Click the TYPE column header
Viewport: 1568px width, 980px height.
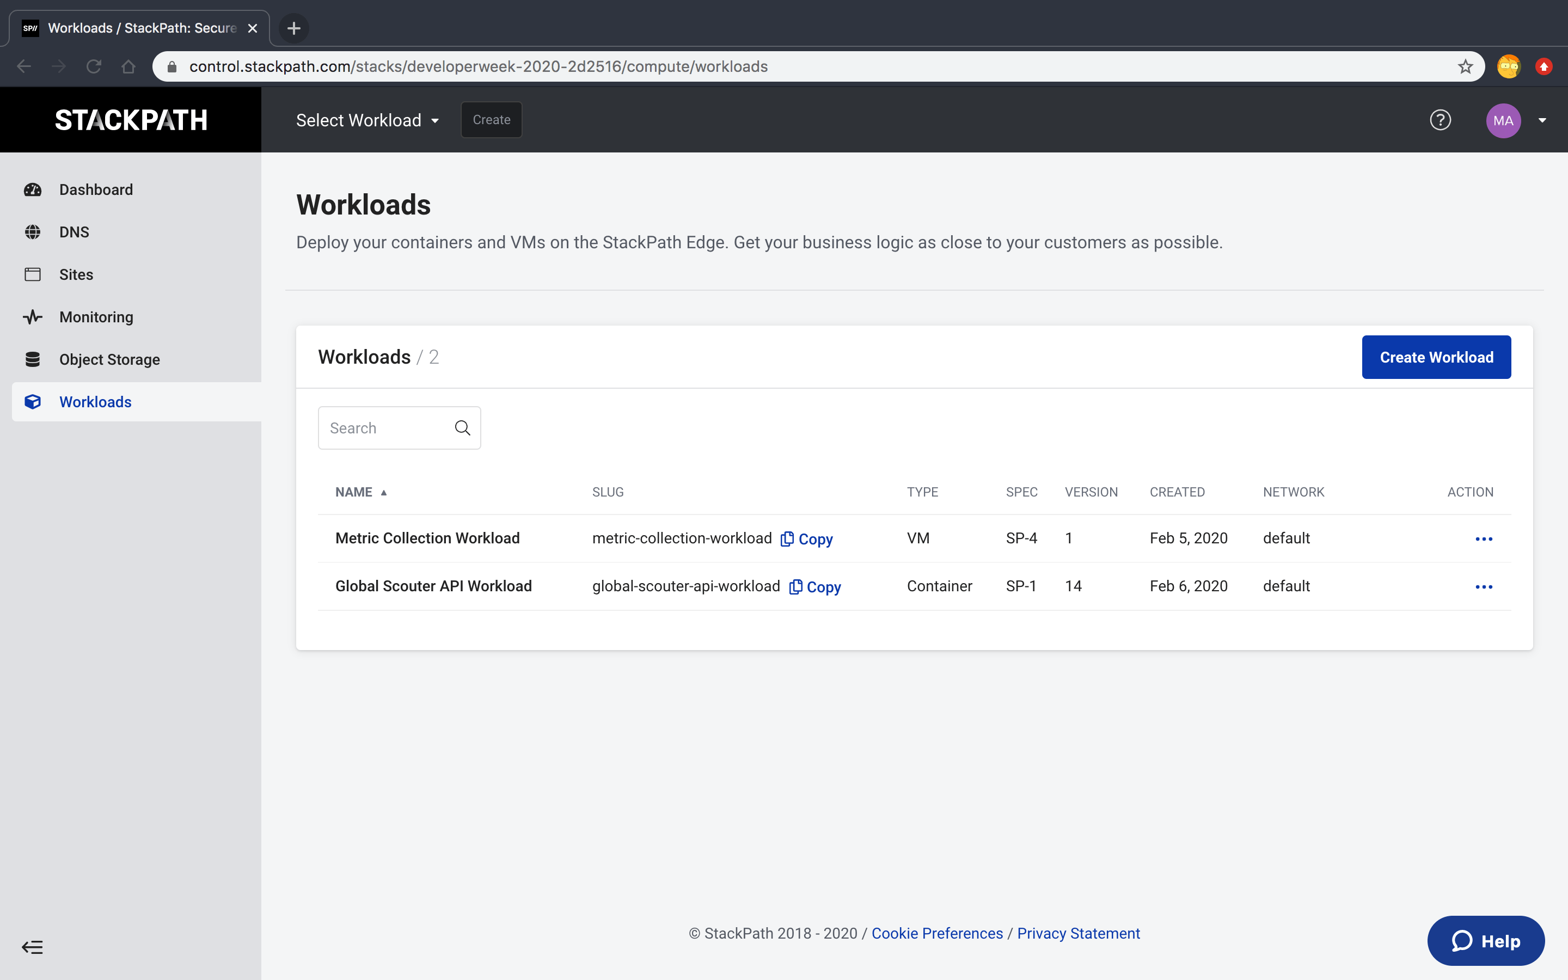pos(923,492)
